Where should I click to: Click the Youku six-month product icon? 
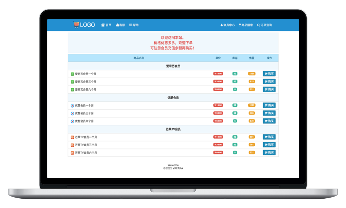click(x=72, y=121)
